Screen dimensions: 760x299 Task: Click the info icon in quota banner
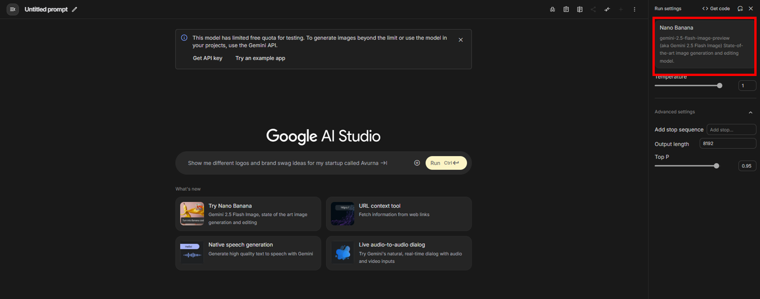pos(184,38)
